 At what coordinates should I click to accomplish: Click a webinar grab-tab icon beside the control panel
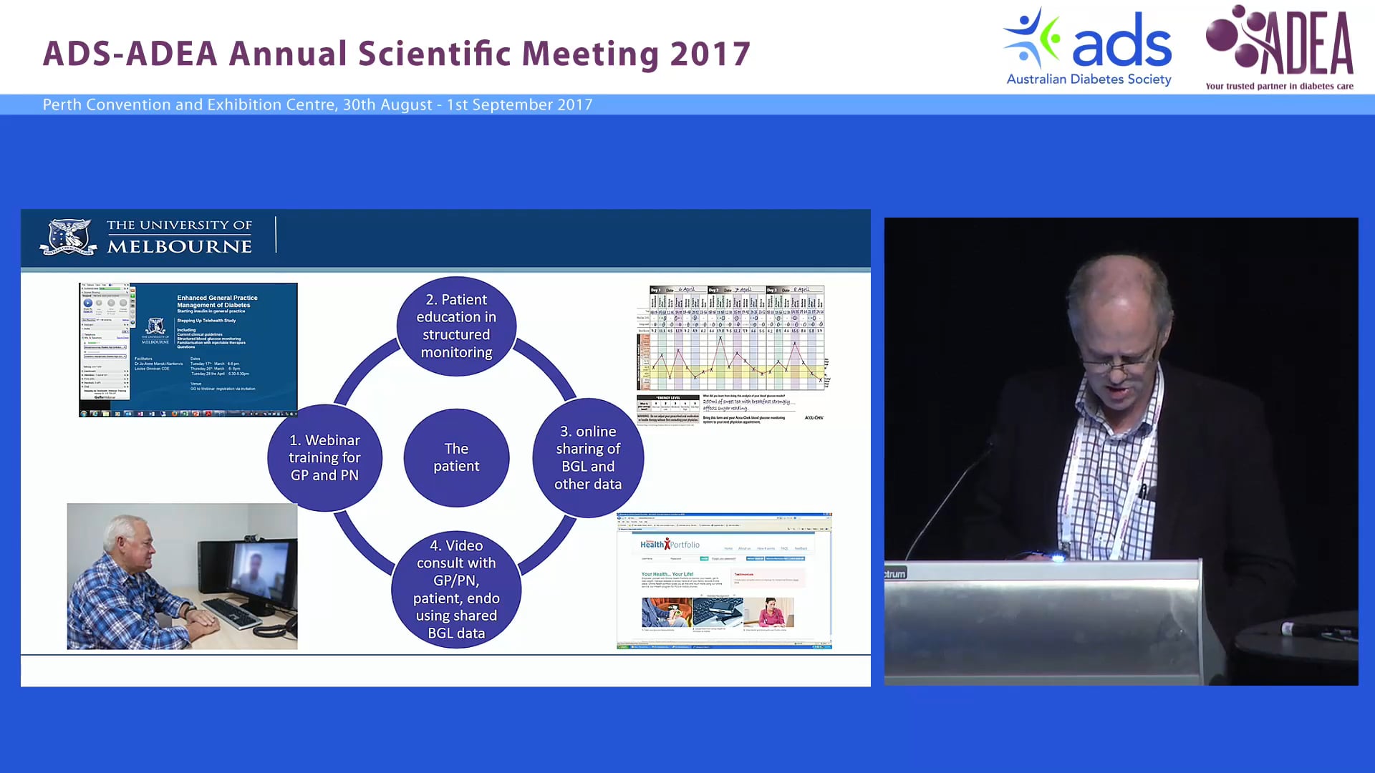tap(132, 297)
